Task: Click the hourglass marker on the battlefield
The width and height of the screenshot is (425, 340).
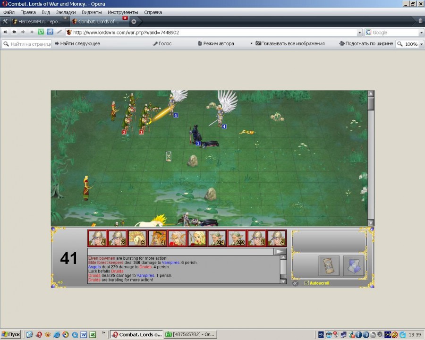Action: pos(169,156)
